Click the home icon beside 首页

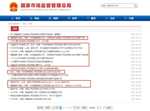(x=12, y=18)
